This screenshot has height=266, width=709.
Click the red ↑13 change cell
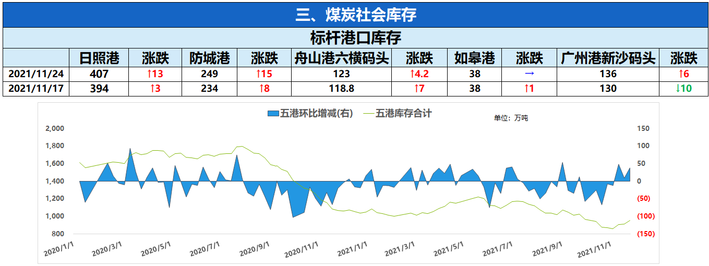[155, 74]
